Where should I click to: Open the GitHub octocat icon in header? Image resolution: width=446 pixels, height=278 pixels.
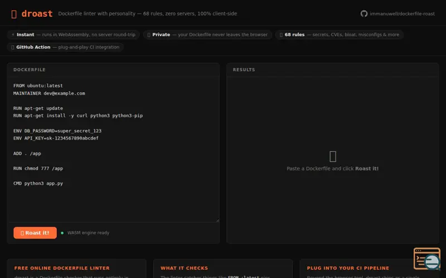tap(364, 13)
